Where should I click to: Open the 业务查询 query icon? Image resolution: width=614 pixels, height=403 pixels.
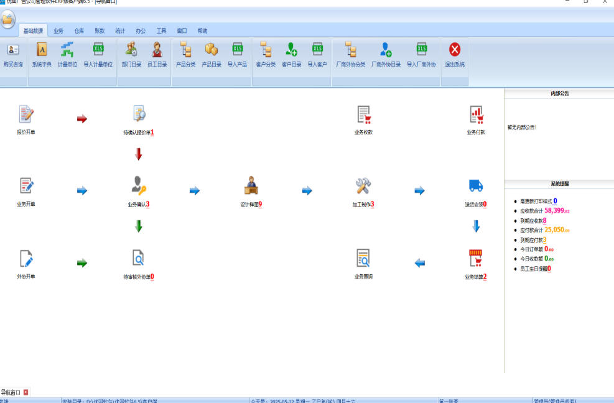tap(363, 258)
